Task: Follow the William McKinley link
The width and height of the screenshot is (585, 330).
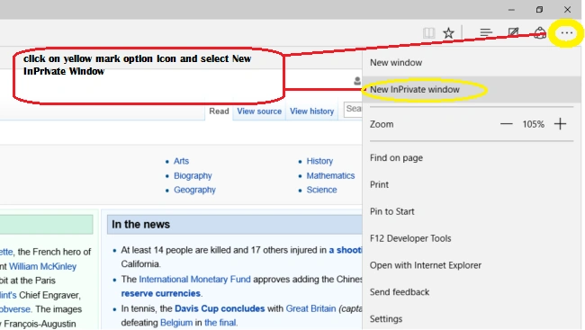Action: pyautogui.click(x=42, y=266)
